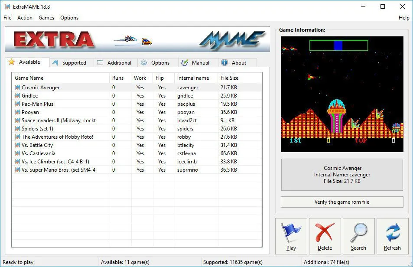This screenshot has height=267, width=413.
Task: Click the Refresh circular arrows icon
Action: [x=392, y=232]
